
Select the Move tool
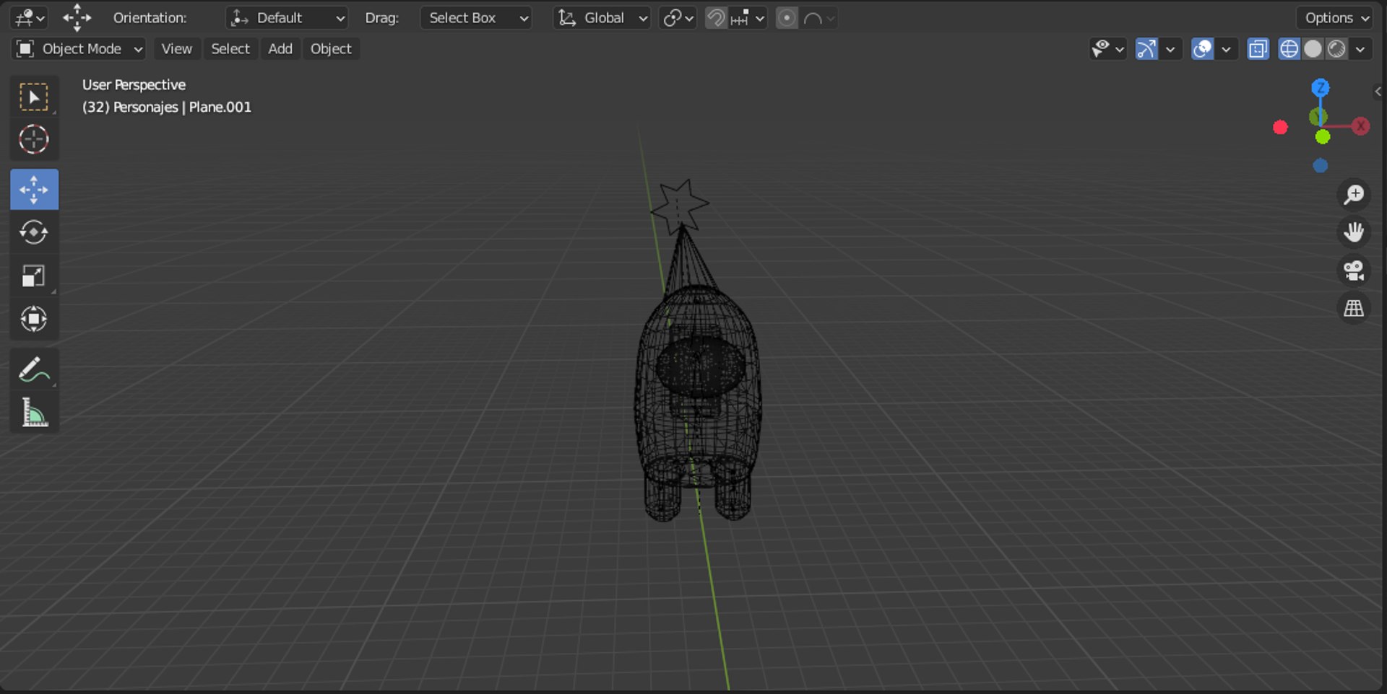[34, 190]
